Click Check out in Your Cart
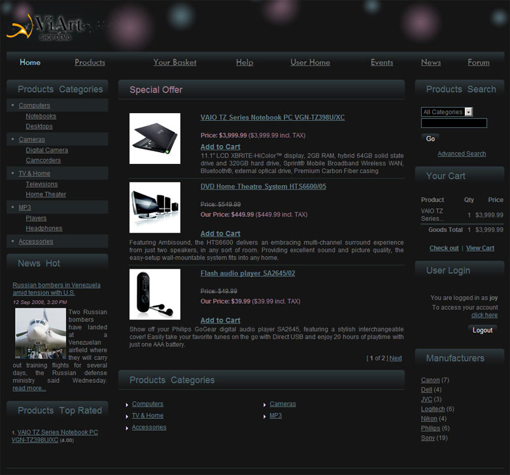The width and height of the screenshot is (510, 475). [x=444, y=248]
